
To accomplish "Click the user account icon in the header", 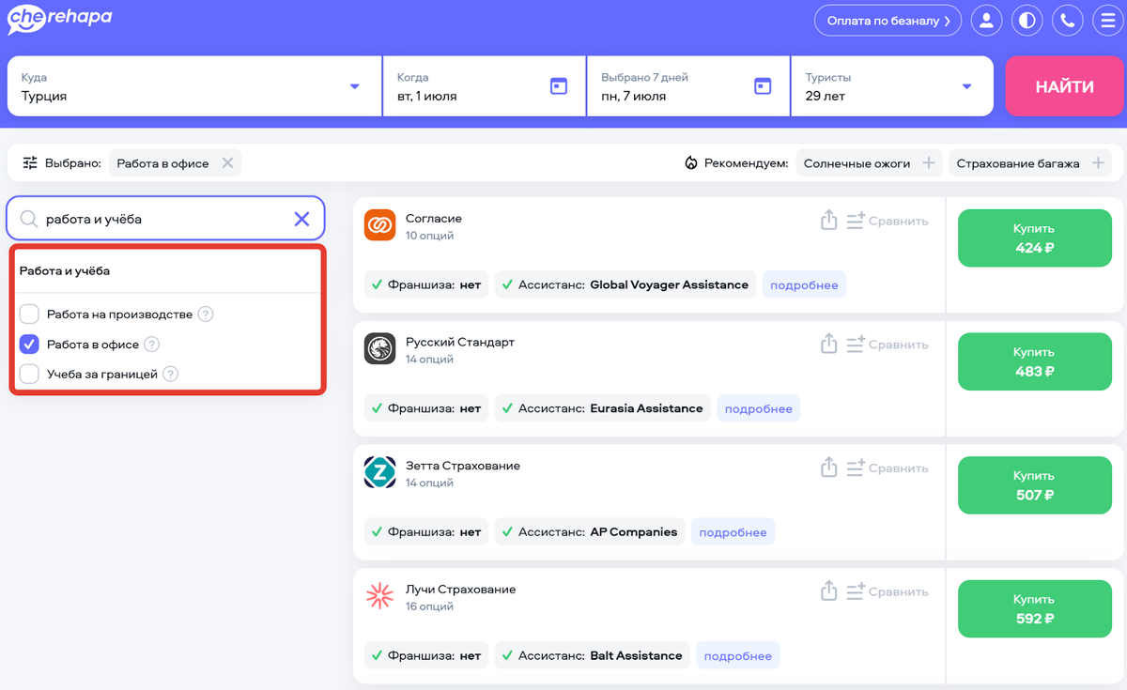I will pyautogui.click(x=986, y=20).
